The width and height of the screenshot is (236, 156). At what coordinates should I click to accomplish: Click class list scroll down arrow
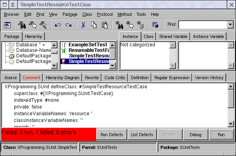click(x=112, y=66)
